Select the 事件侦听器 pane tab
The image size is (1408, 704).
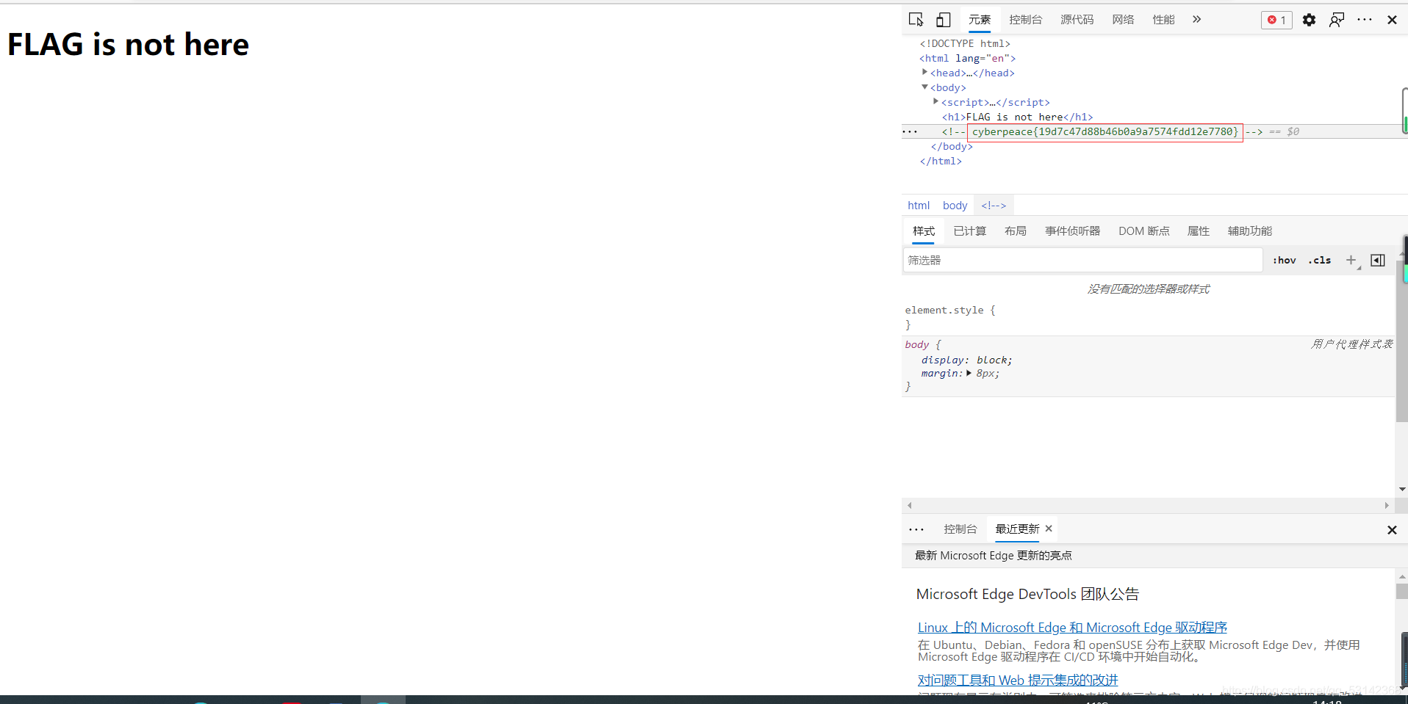tap(1073, 231)
